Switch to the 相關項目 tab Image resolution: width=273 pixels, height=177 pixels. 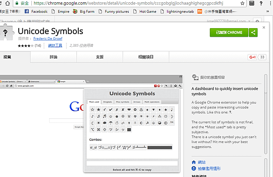click(x=146, y=57)
